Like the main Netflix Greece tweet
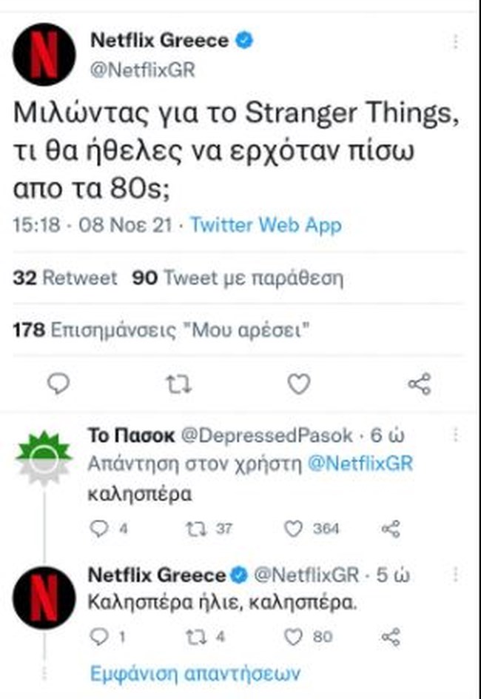The width and height of the screenshot is (481, 699). 297,384
